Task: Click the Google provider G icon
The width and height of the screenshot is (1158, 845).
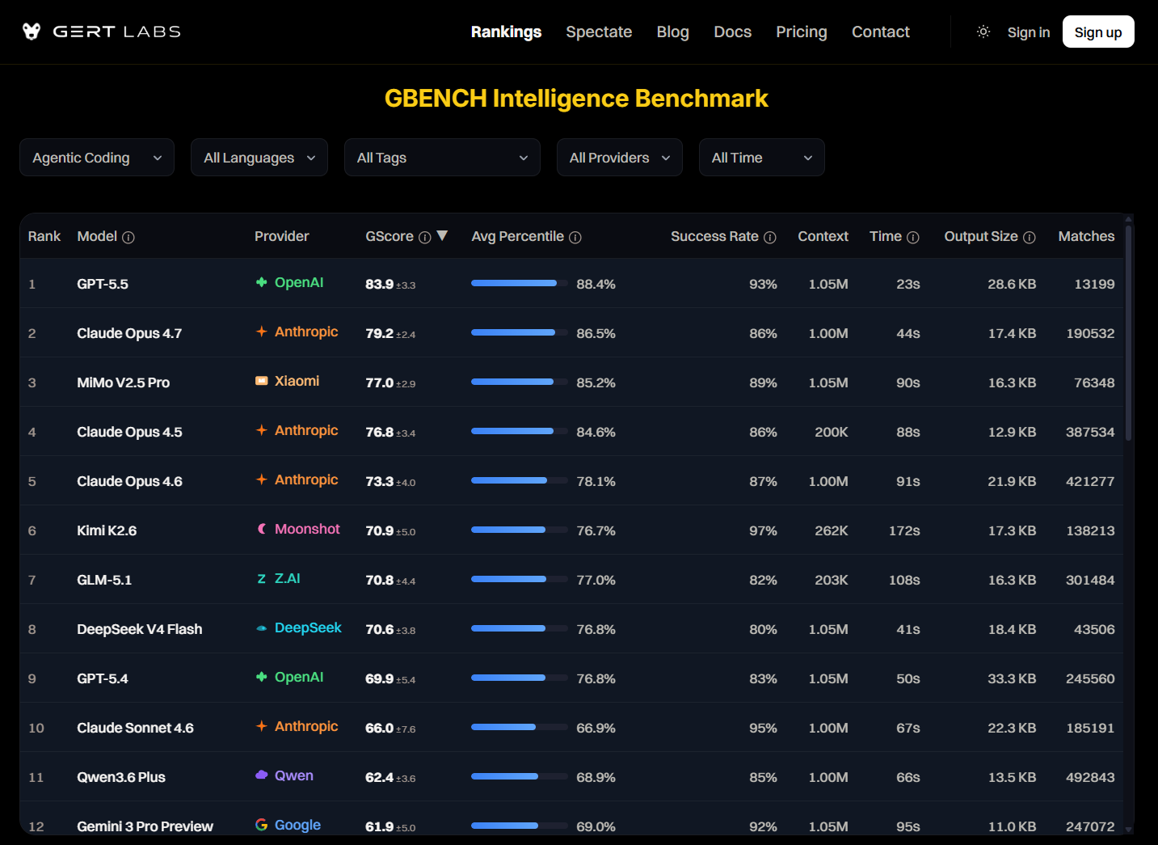Action: click(262, 825)
